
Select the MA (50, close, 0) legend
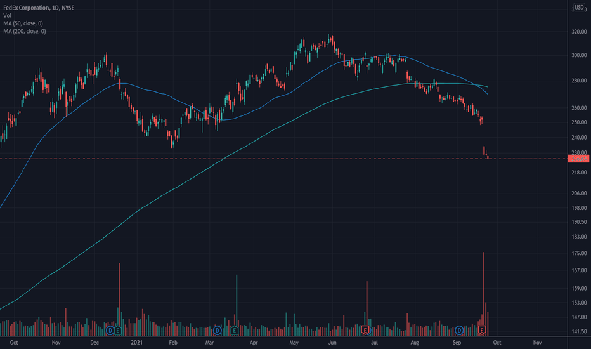(x=23, y=23)
